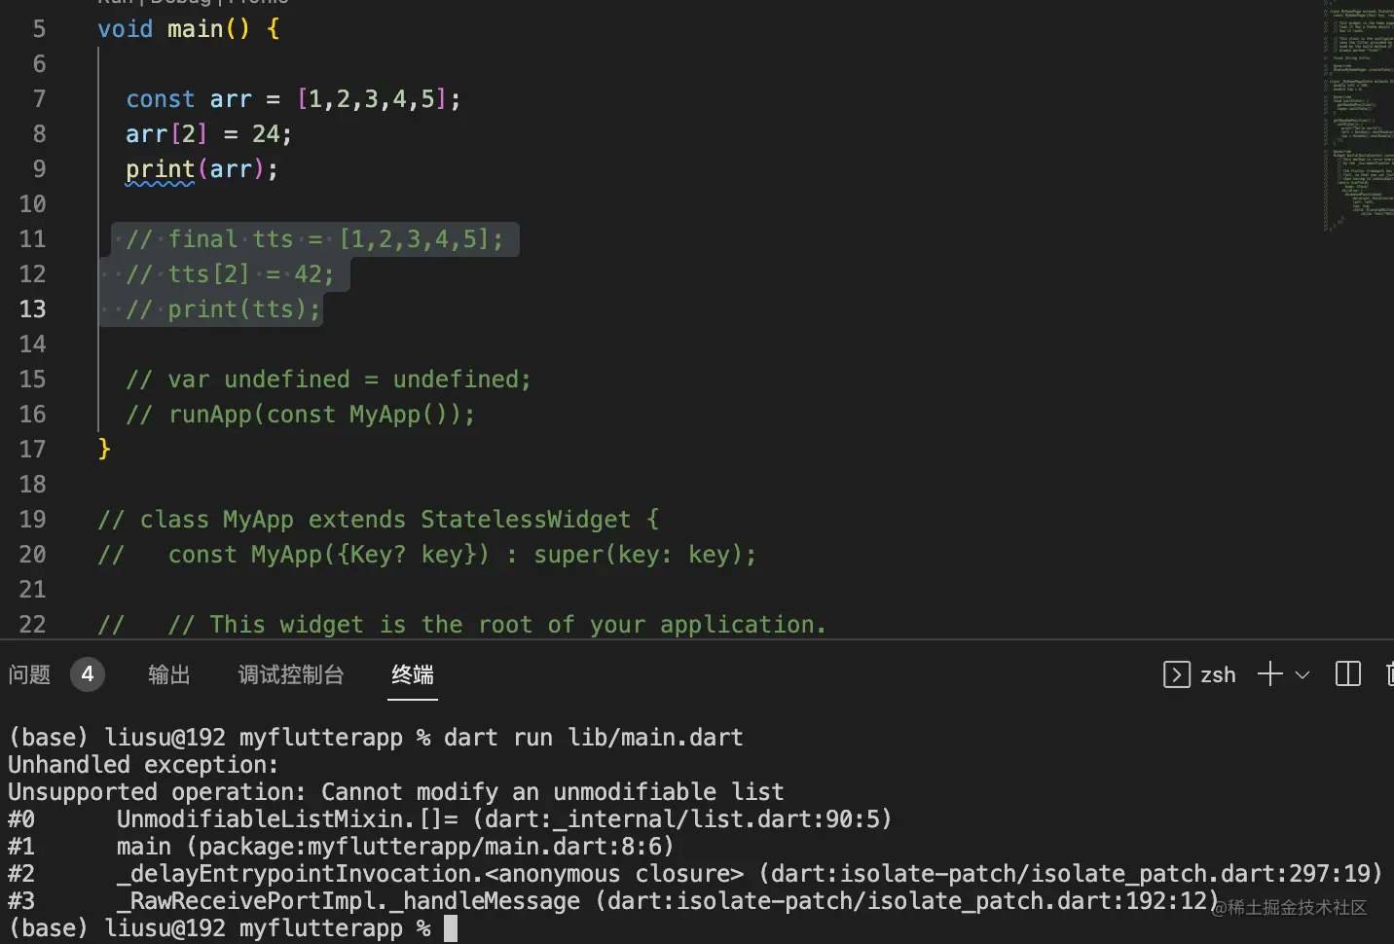
Task: Click commented '// print(tts);' line
Action: click(x=223, y=309)
